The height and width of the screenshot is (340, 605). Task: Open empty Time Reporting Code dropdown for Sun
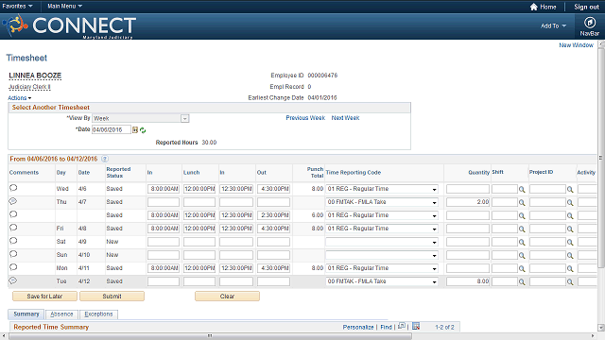[382, 255]
